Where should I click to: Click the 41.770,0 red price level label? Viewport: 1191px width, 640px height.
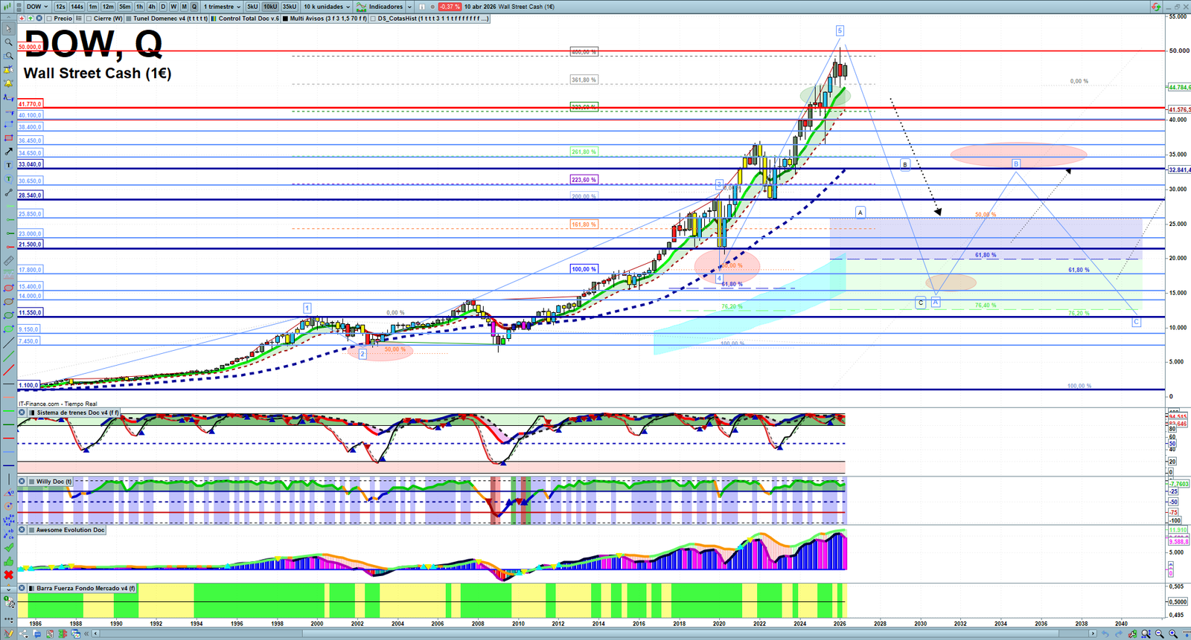pyautogui.click(x=30, y=104)
